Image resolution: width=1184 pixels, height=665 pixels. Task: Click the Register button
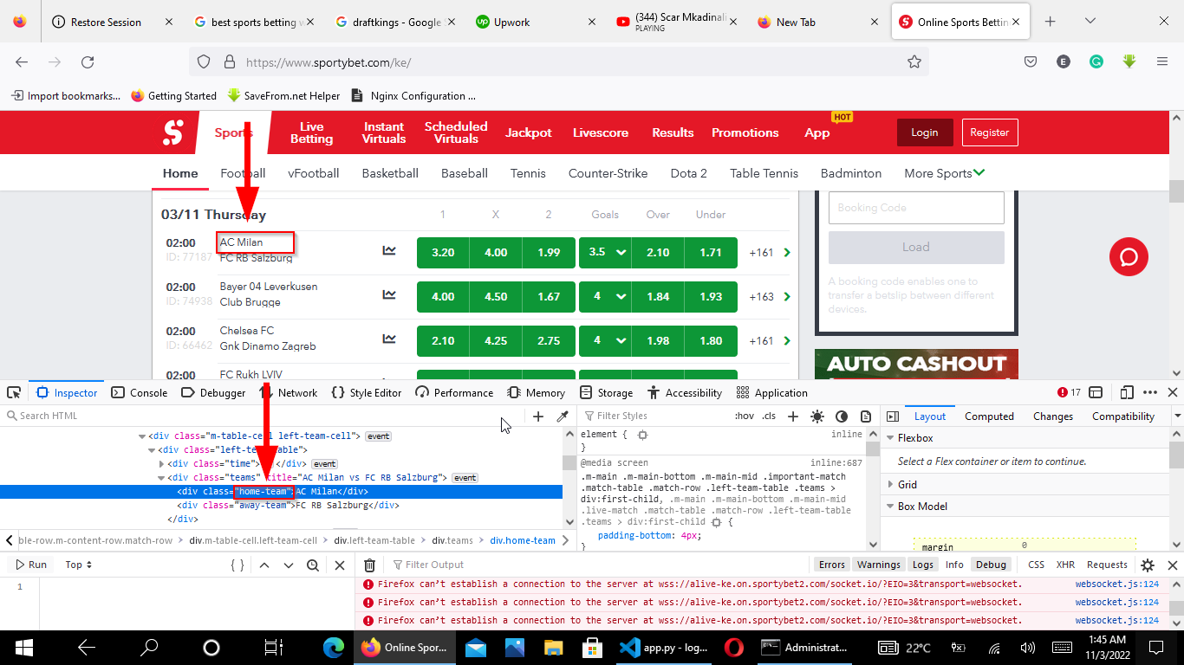(990, 132)
